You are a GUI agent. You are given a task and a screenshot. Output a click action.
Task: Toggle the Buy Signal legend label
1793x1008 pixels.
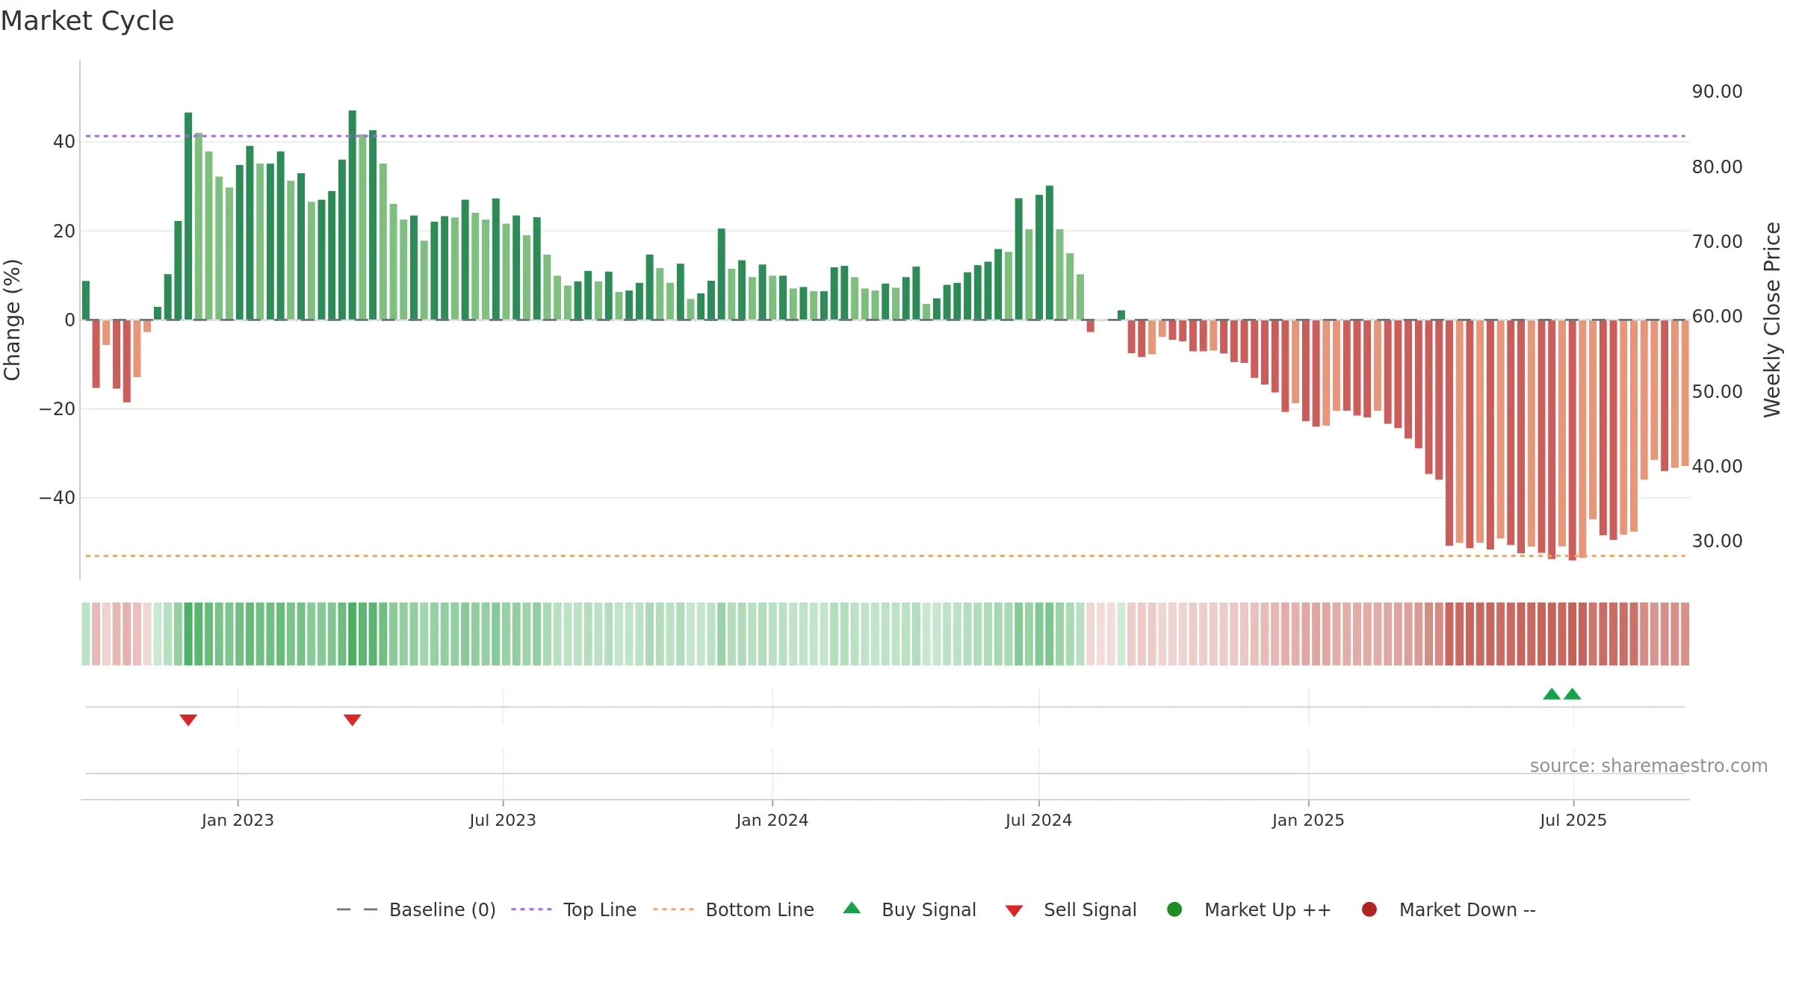(929, 909)
